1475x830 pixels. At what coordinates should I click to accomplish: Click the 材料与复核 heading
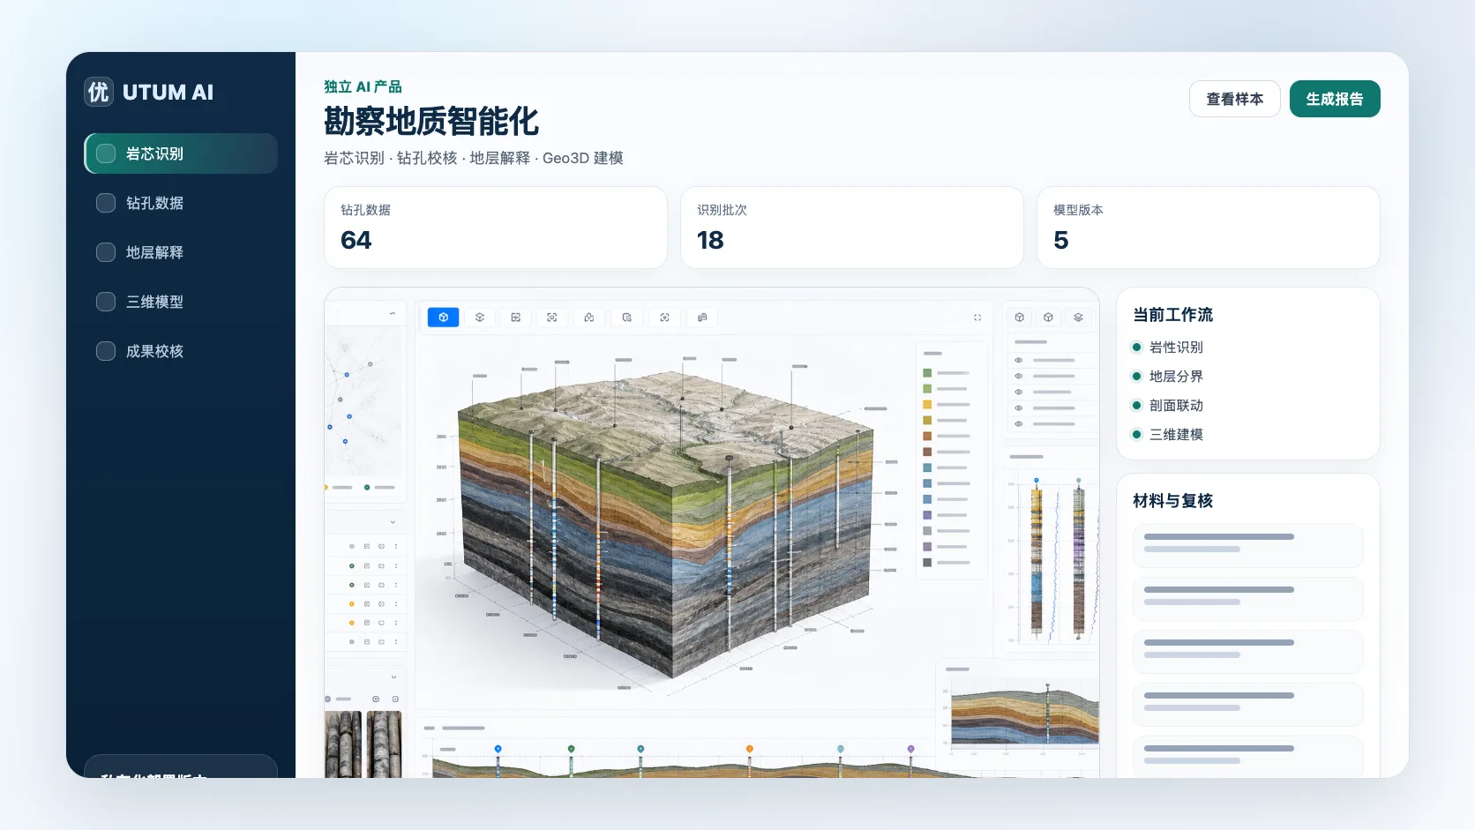pos(1172,501)
